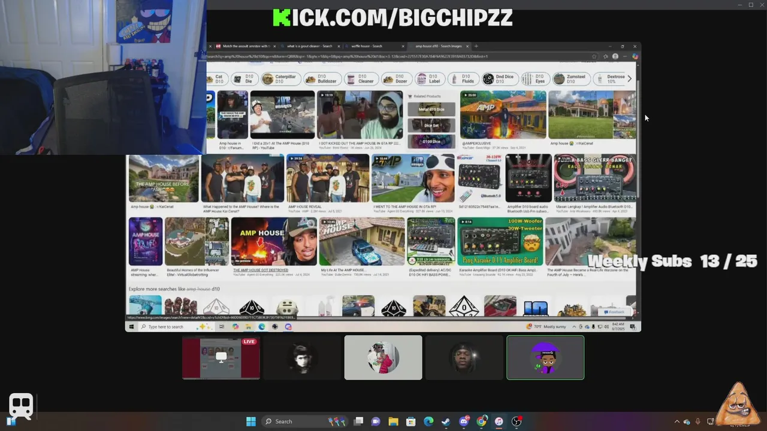Open the Apple Music taskbar icon
The height and width of the screenshot is (431, 767).
tap(499, 421)
